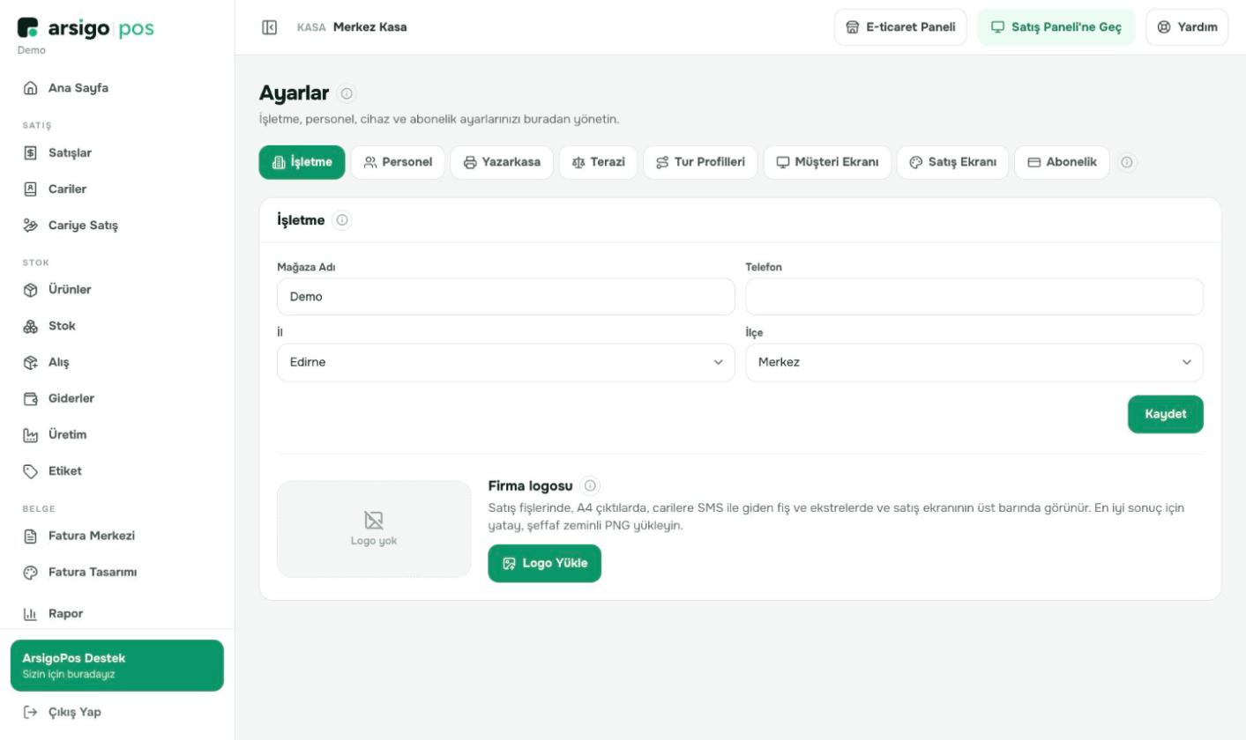The width and height of the screenshot is (1246, 740).
Task: Open the İl dropdown showing Edirne
Action: 505,362
